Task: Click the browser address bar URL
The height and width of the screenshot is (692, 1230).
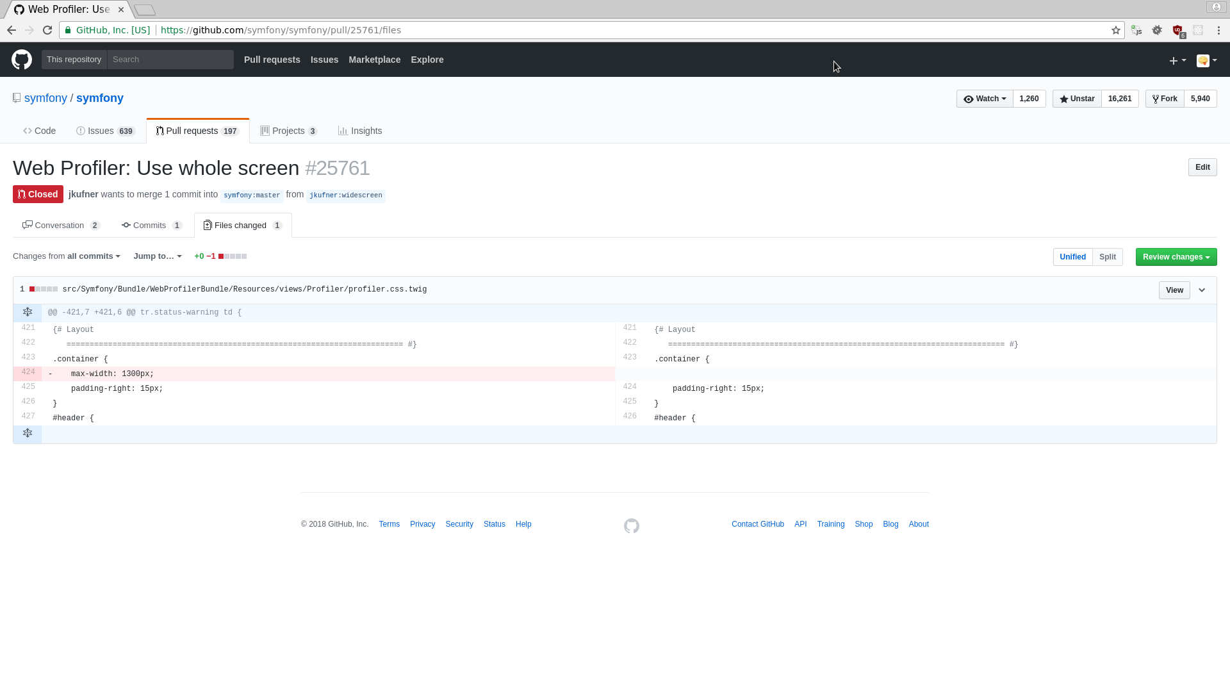Action: (281, 30)
